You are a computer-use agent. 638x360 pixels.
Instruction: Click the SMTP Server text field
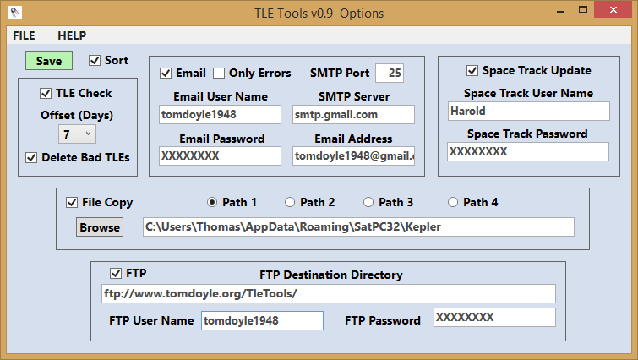(353, 115)
